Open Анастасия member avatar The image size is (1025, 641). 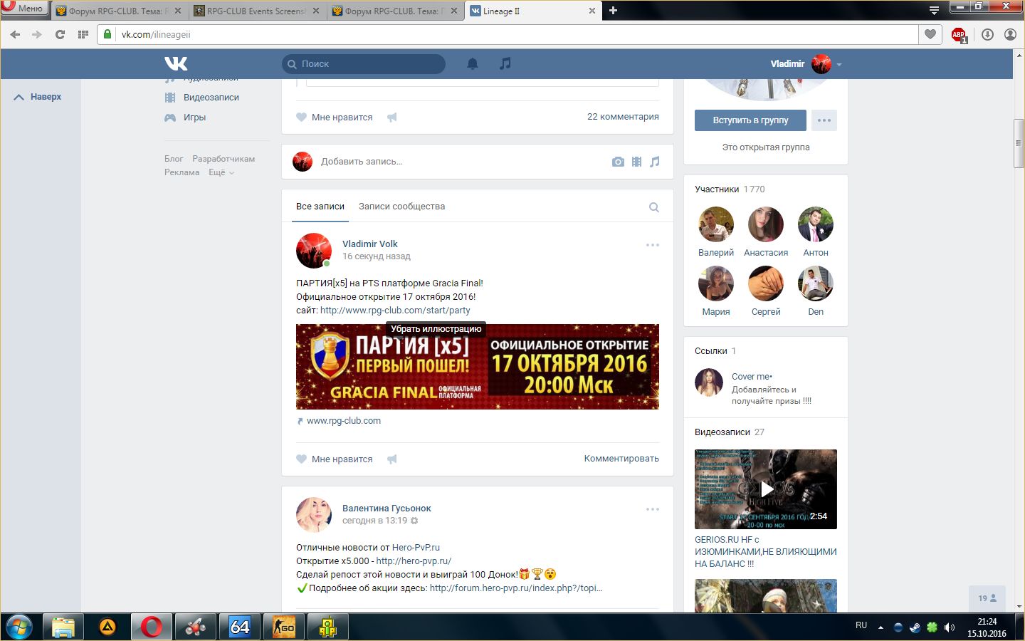click(766, 224)
